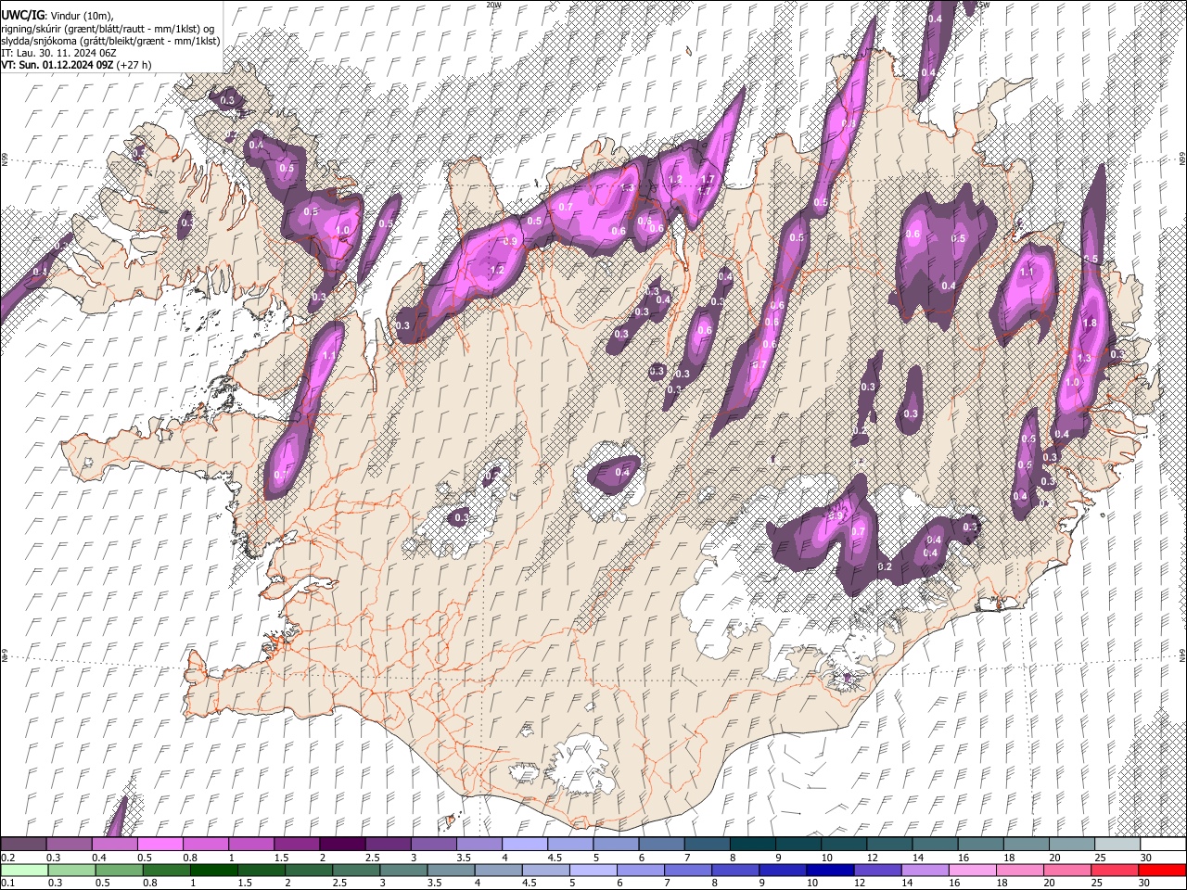Screen dimensions: 1187x890
Task: Select the rain-scale swatch starting at 6
Action: 641,870
